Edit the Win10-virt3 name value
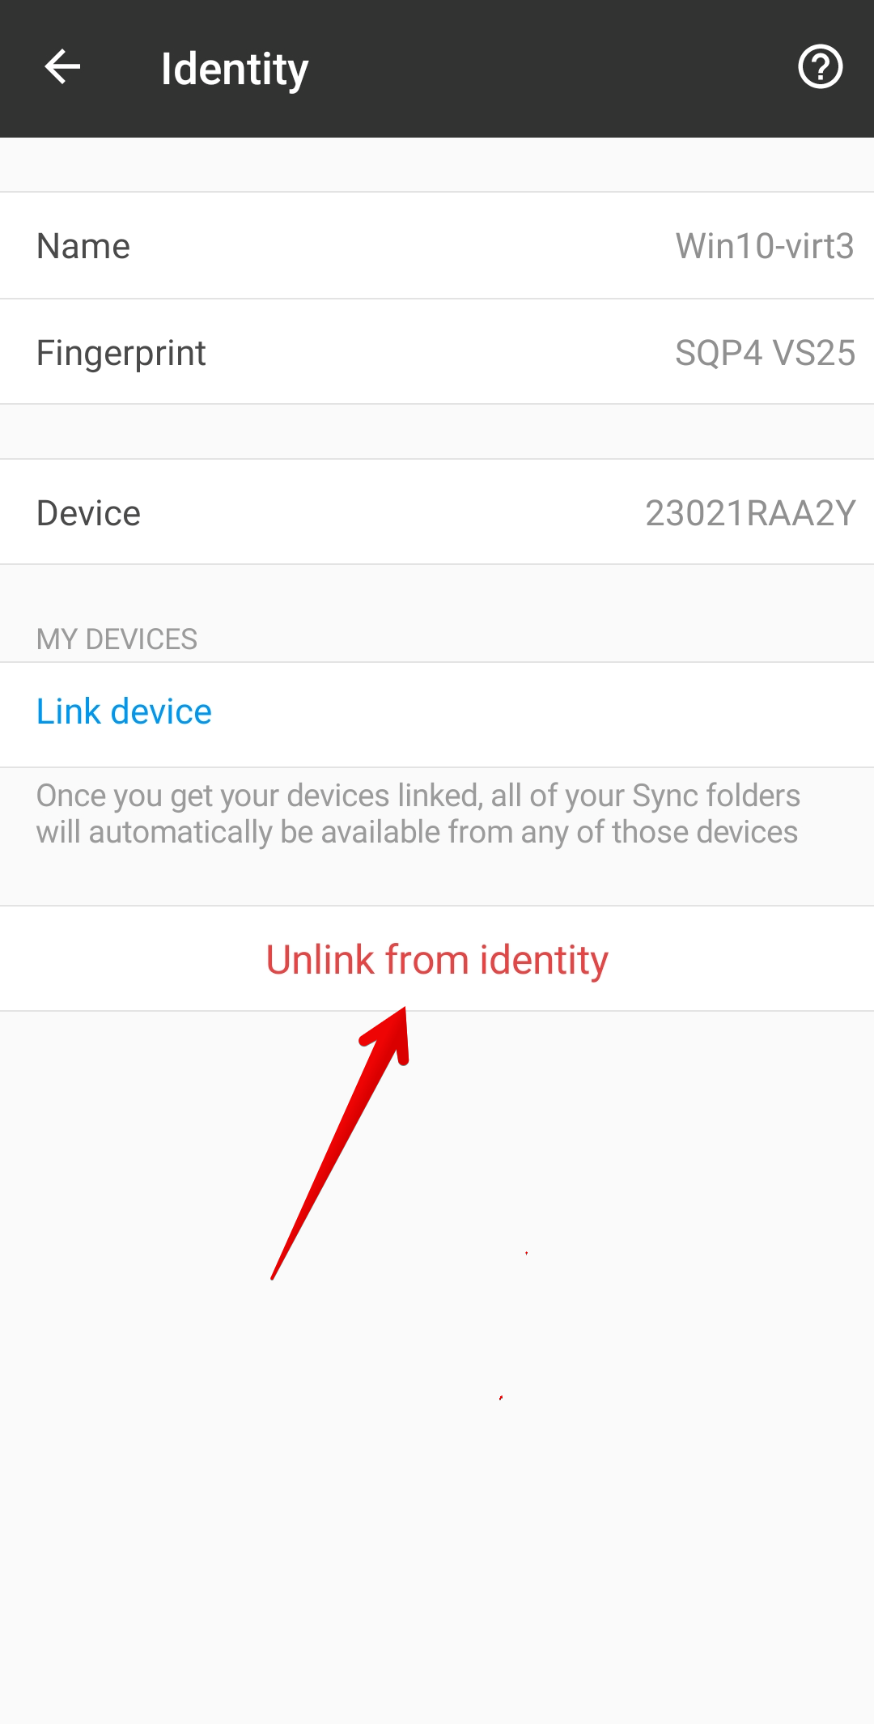 click(765, 246)
